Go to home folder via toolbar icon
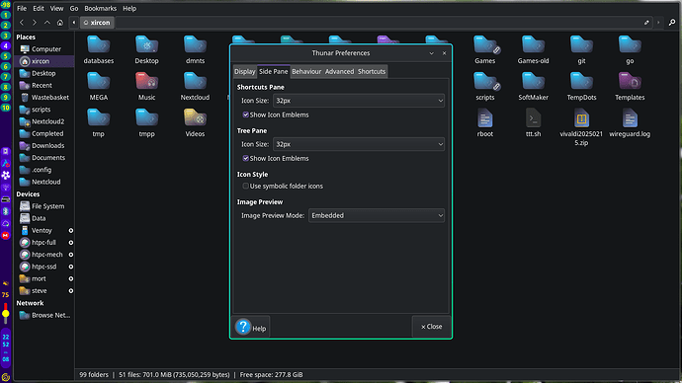The width and height of the screenshot is (682, 383). tap(60, 23)
